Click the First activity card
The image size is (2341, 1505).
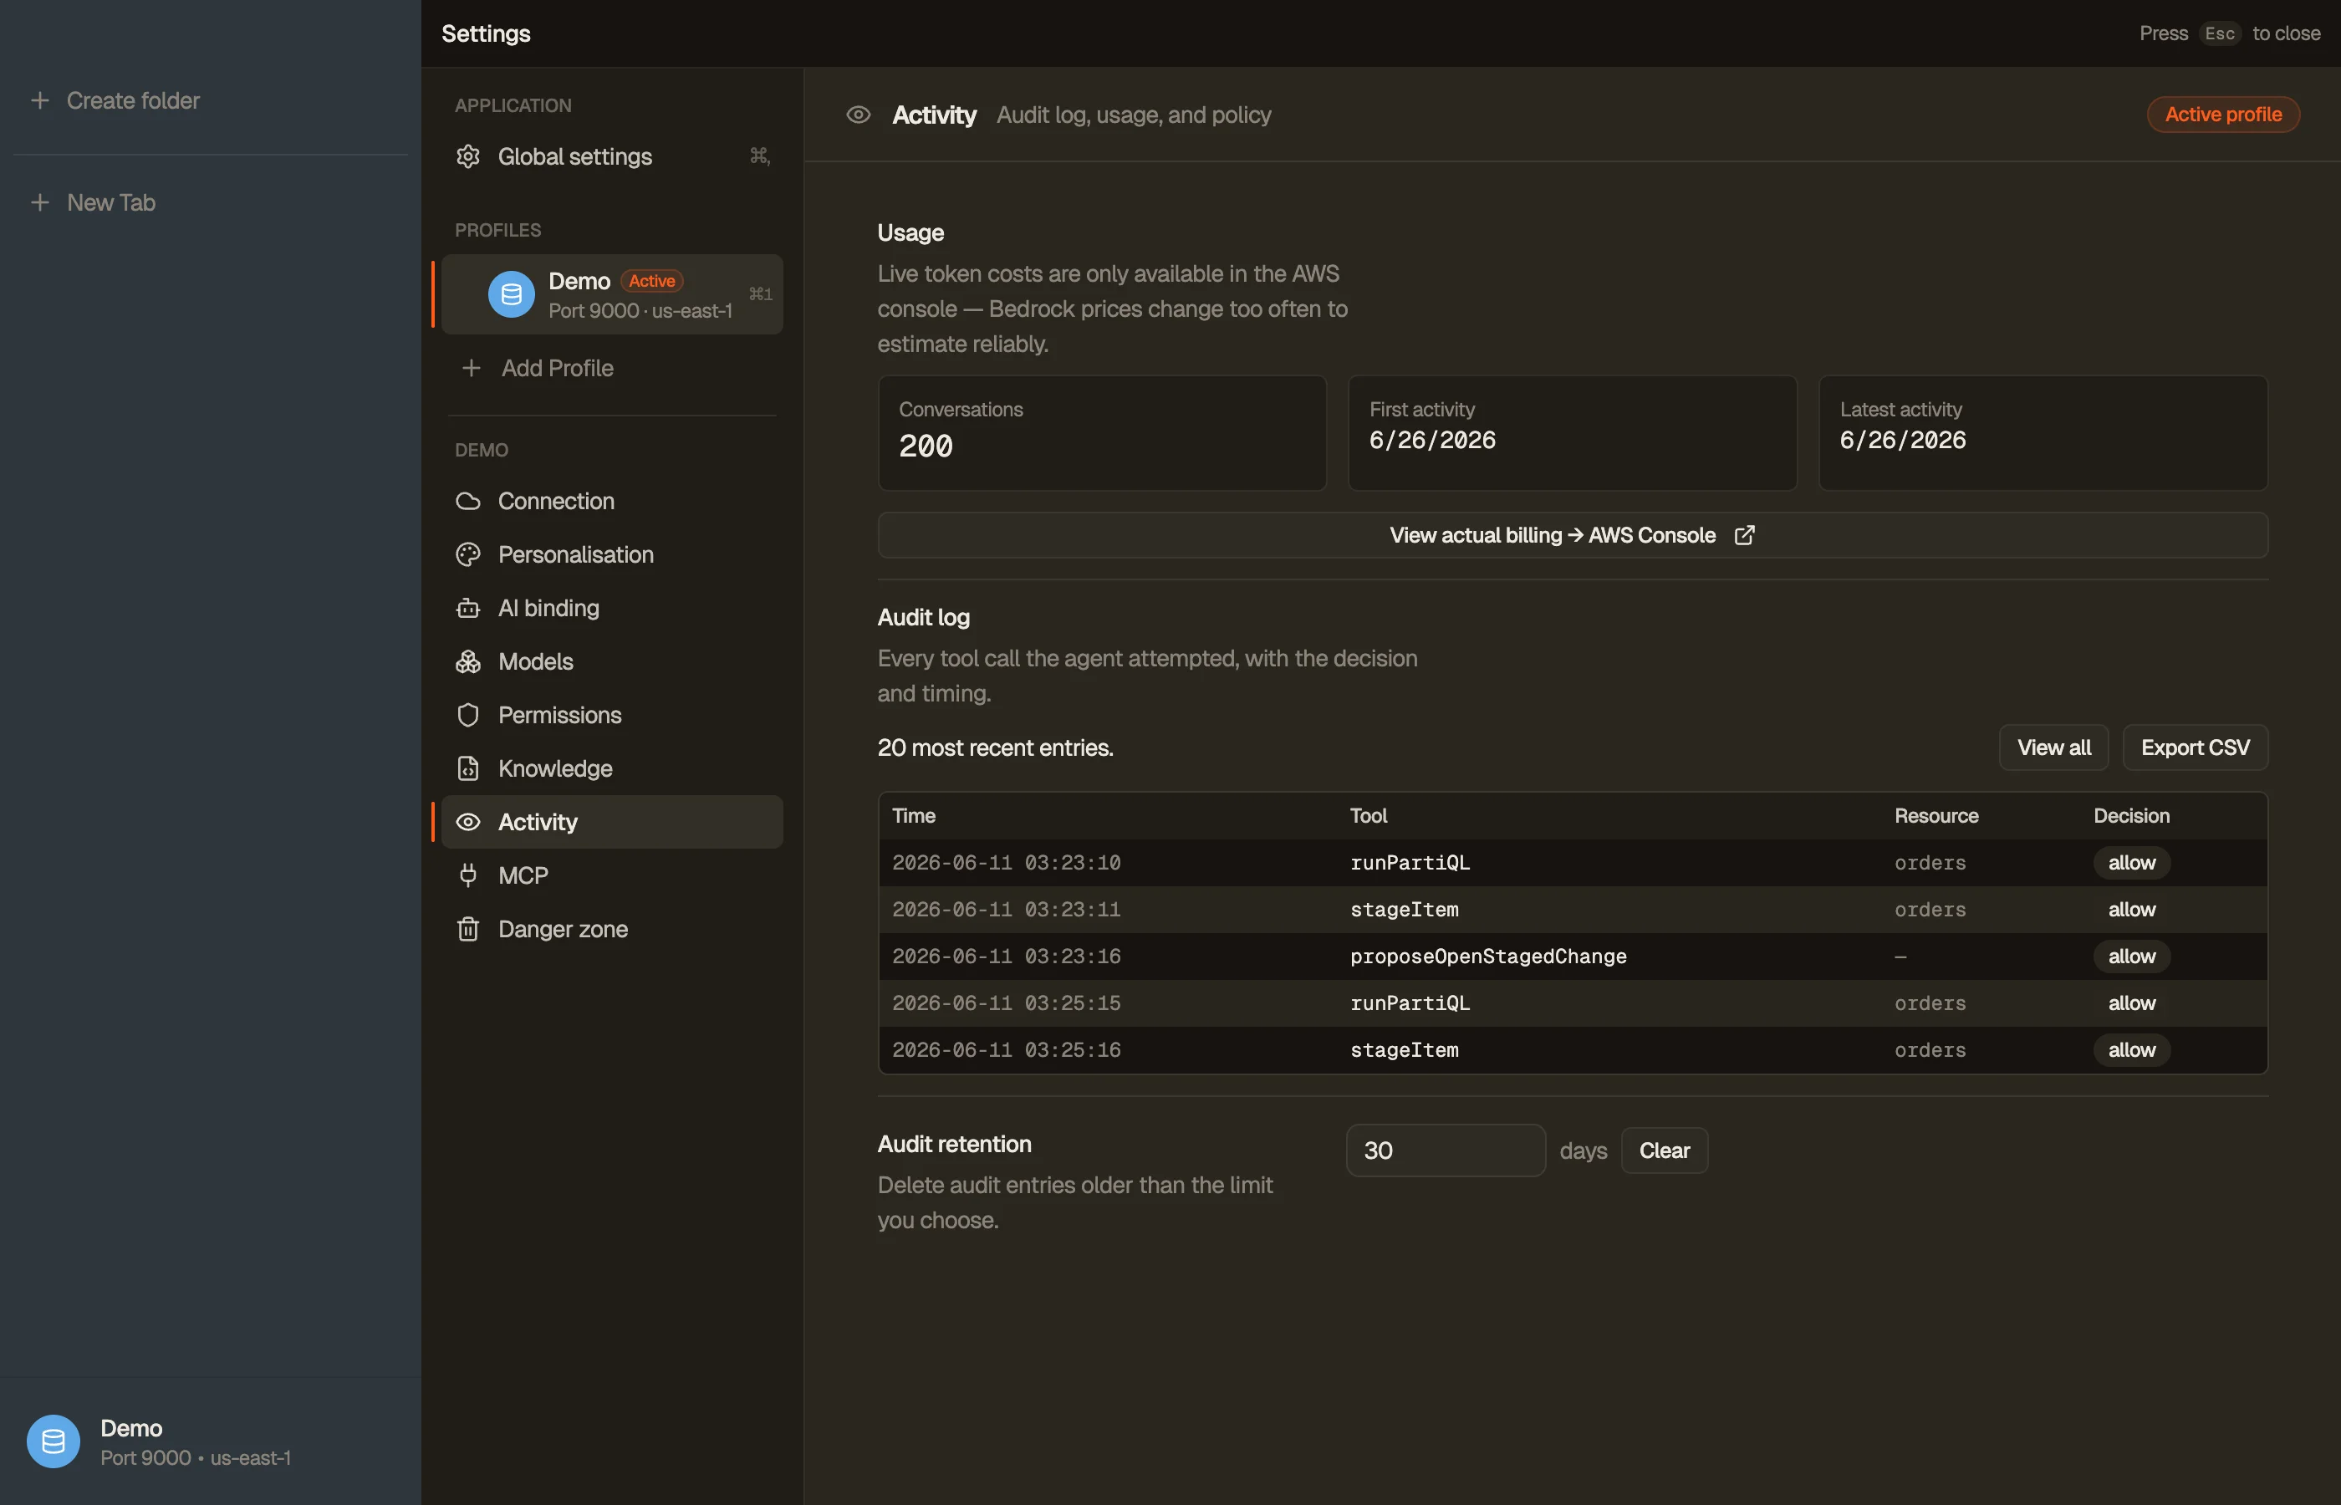(x=1572, y=433)
